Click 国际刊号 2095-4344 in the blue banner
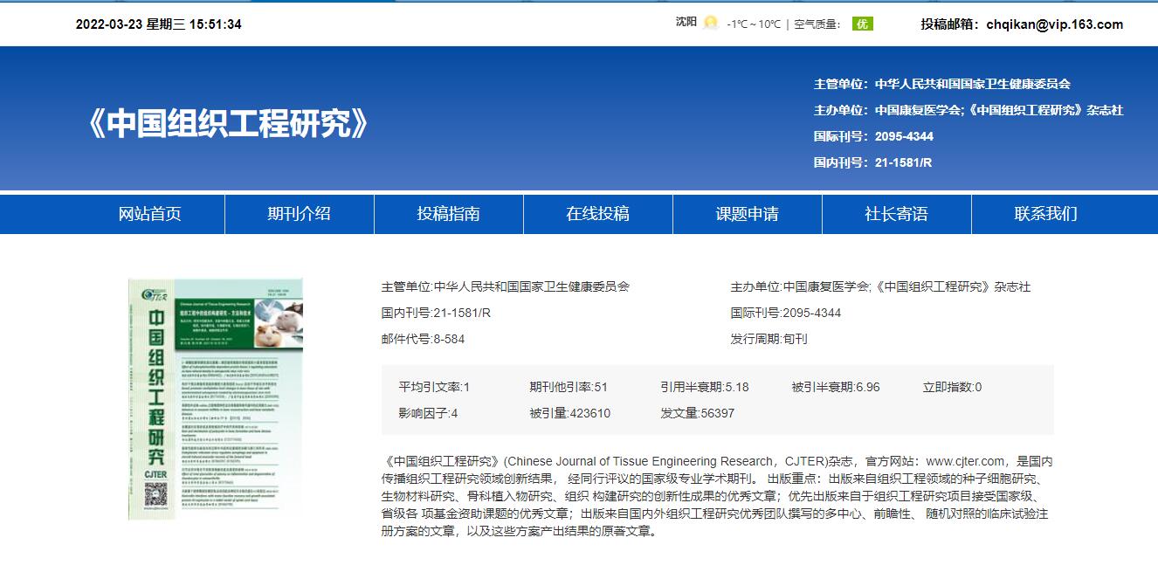 click(873, 136)
